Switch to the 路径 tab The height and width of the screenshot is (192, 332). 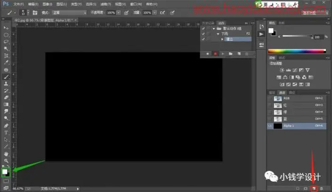click(292, 92)
